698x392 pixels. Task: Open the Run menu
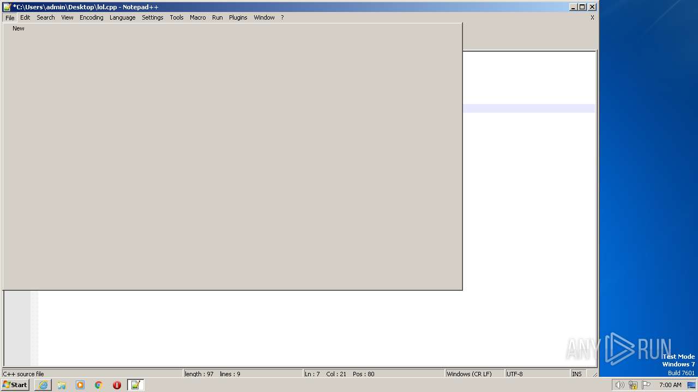point(218,17)
